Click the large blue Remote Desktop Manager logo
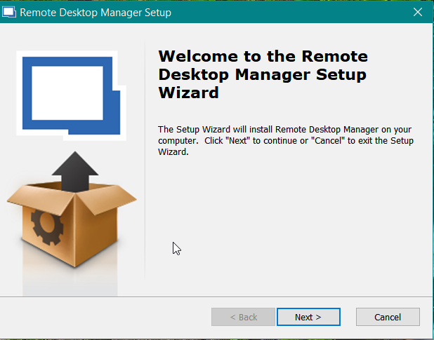 [x=72, y=95]
